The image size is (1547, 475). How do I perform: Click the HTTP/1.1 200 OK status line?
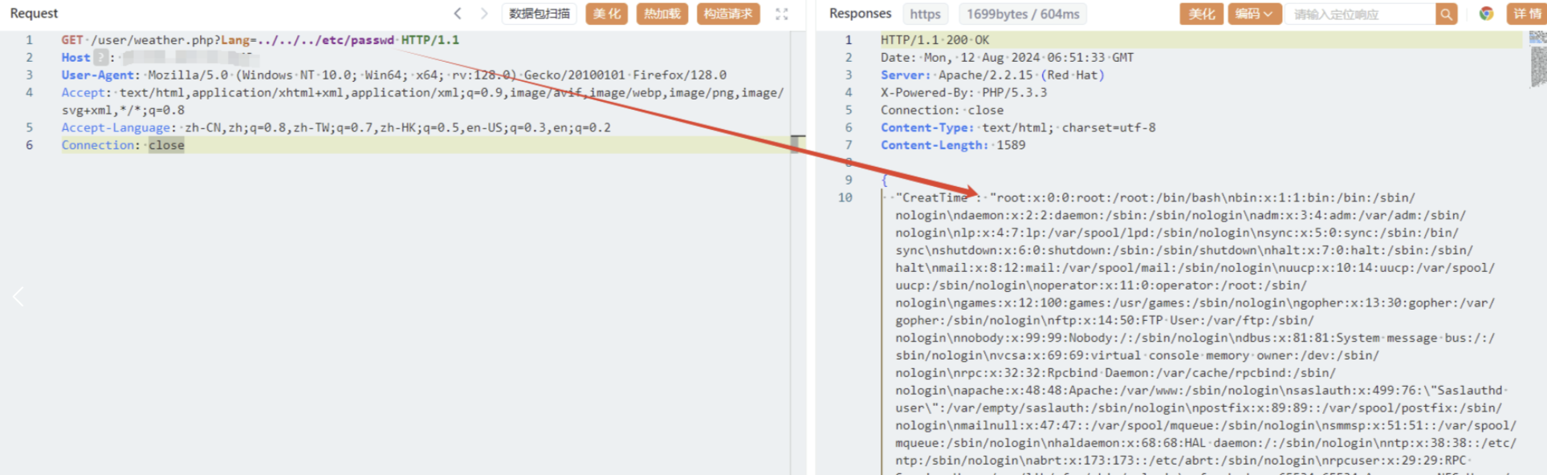tap(934, 39)
